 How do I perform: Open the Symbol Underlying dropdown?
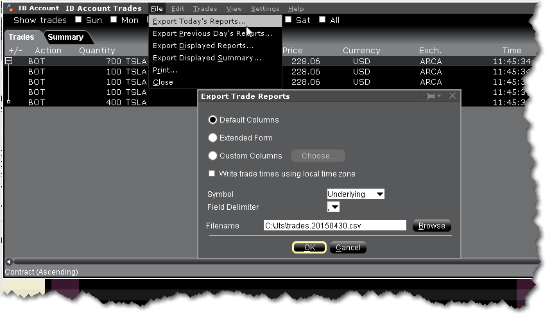[355, 194]
